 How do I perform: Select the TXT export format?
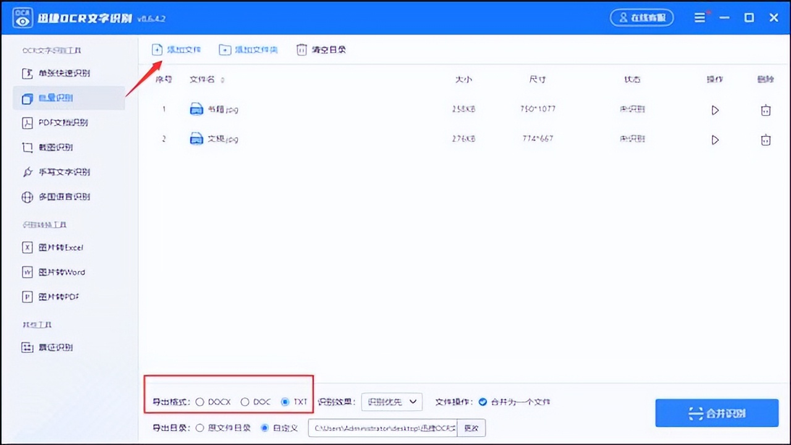pos(284,401)
